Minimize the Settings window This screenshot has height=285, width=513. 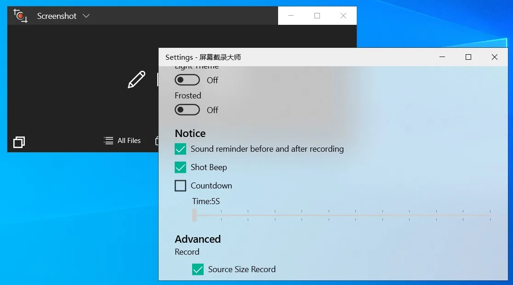point(442,57)
